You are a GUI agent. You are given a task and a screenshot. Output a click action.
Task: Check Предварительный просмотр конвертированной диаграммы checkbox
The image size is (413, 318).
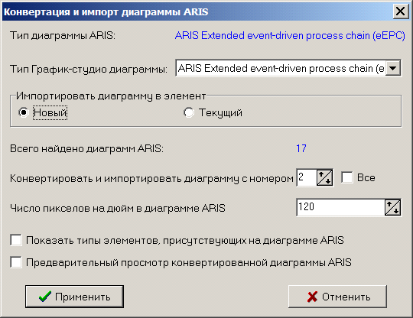point(16,262)
